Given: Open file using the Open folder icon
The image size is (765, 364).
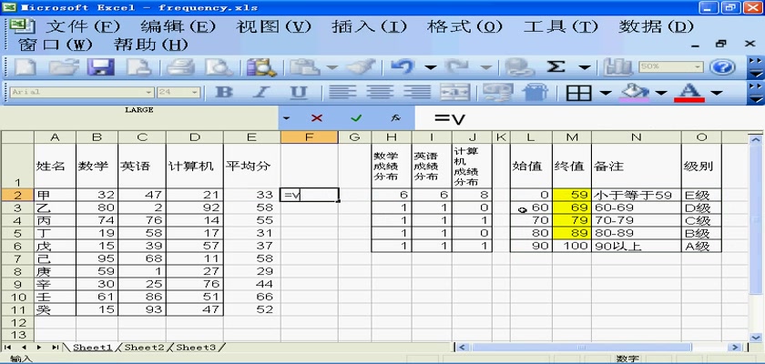Looking at the screenshot, I should (x=62, y=67).
